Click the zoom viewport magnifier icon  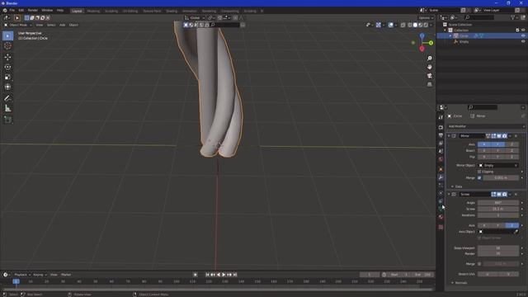pyautogui.click(x=429, y=59)
